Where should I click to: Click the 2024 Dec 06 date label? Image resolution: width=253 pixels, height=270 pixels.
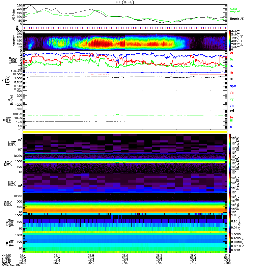click(10, 265)
